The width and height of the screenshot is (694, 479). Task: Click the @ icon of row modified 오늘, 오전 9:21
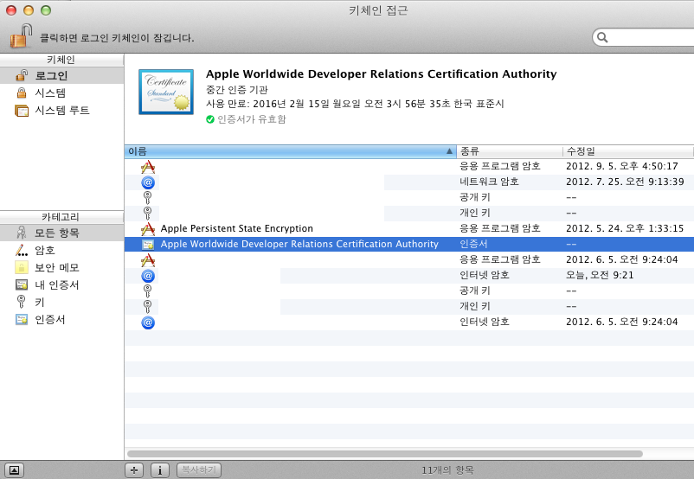pyautogui.click(x=148, y=276)
